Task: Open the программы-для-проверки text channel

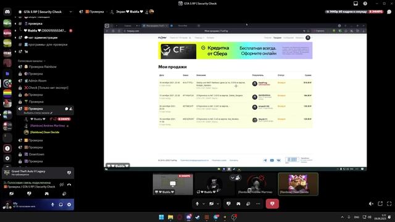Action: click(x=45, y=44)
